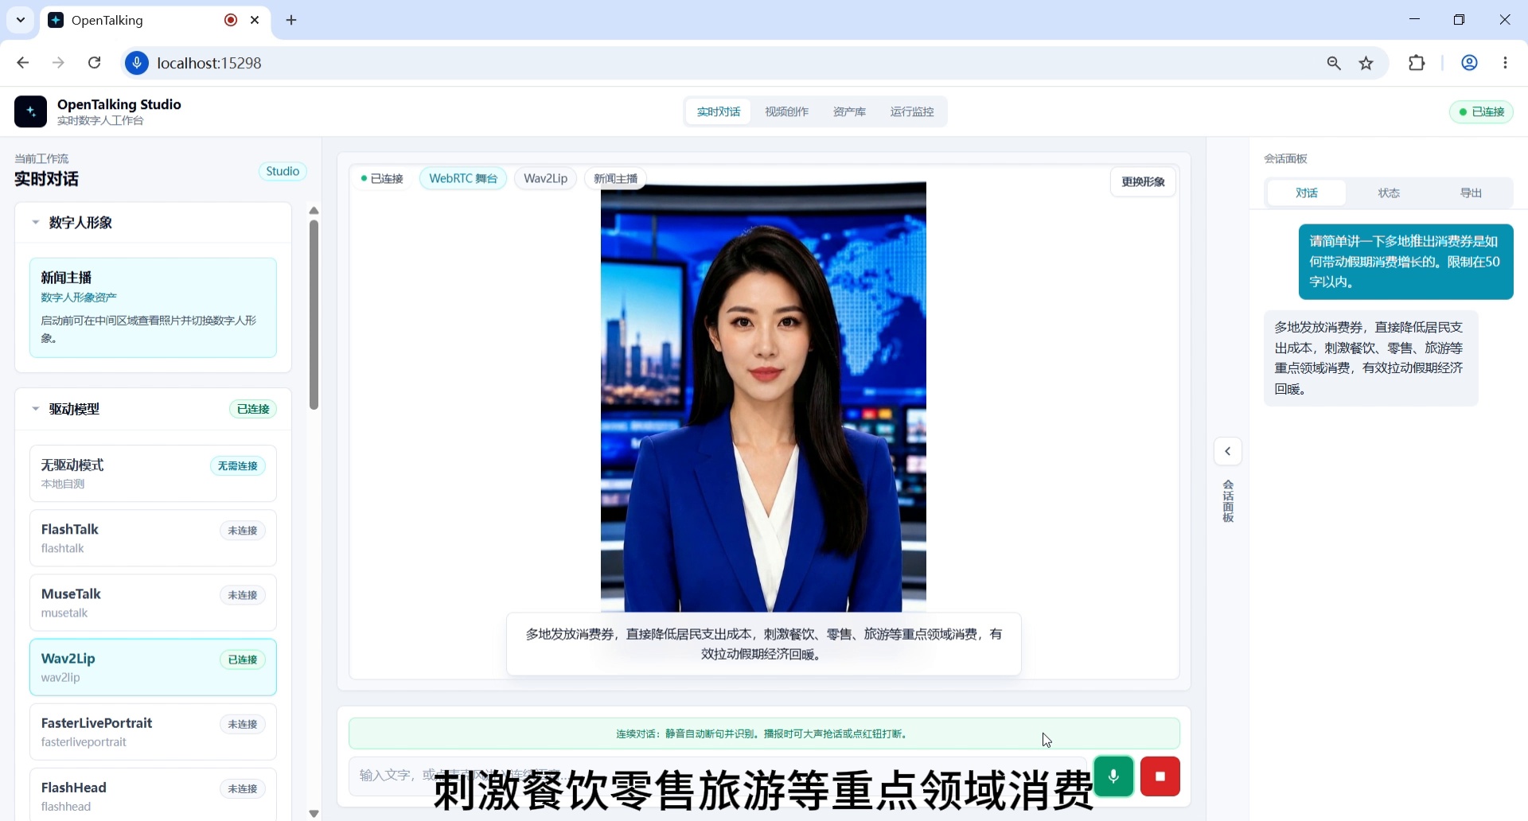Open the browser profile icon
Viewport: 1528px width, 821px height.
pos(1469,63)
